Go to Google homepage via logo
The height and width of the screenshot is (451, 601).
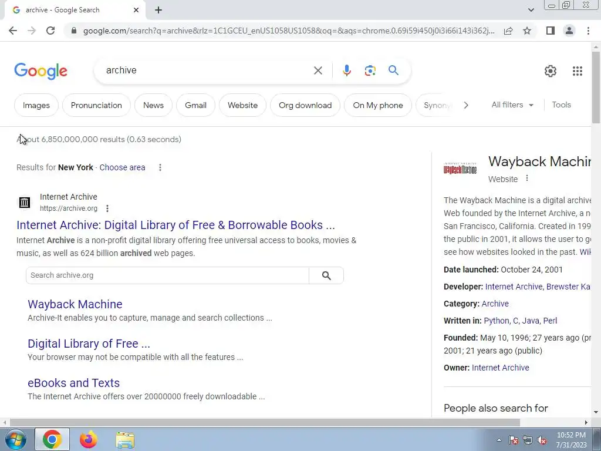40,71
